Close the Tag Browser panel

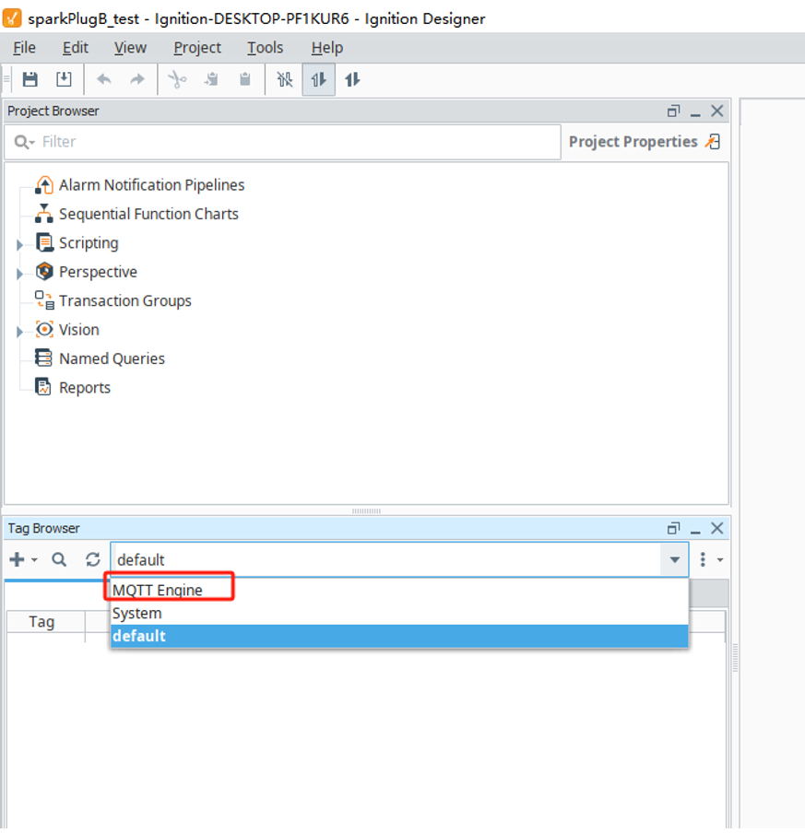coord(717,529)
